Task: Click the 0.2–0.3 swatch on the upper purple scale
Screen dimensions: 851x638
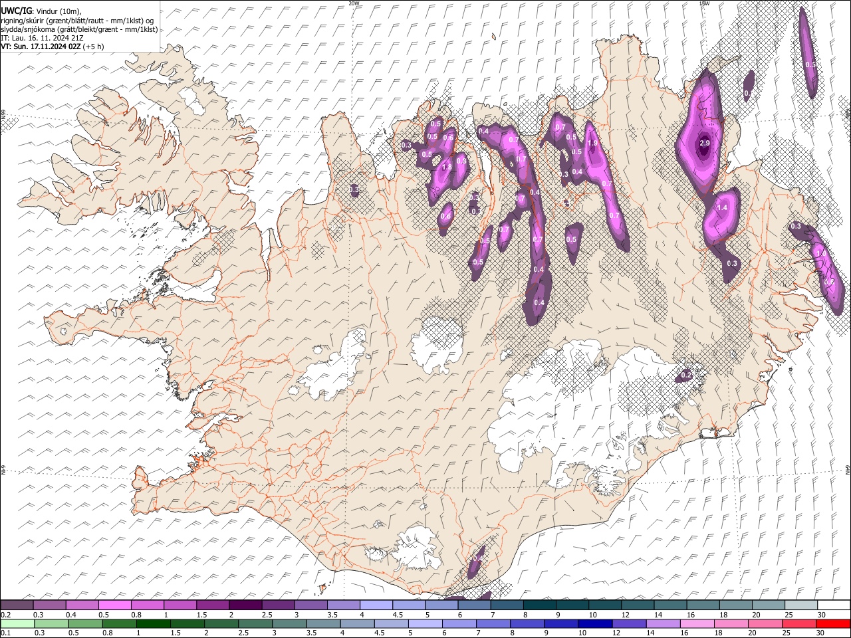Action: coord(17,605)
